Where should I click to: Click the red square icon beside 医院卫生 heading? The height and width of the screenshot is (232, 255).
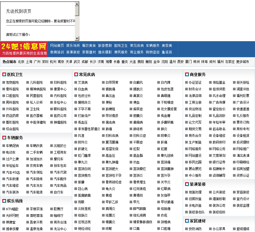[4, 74]
